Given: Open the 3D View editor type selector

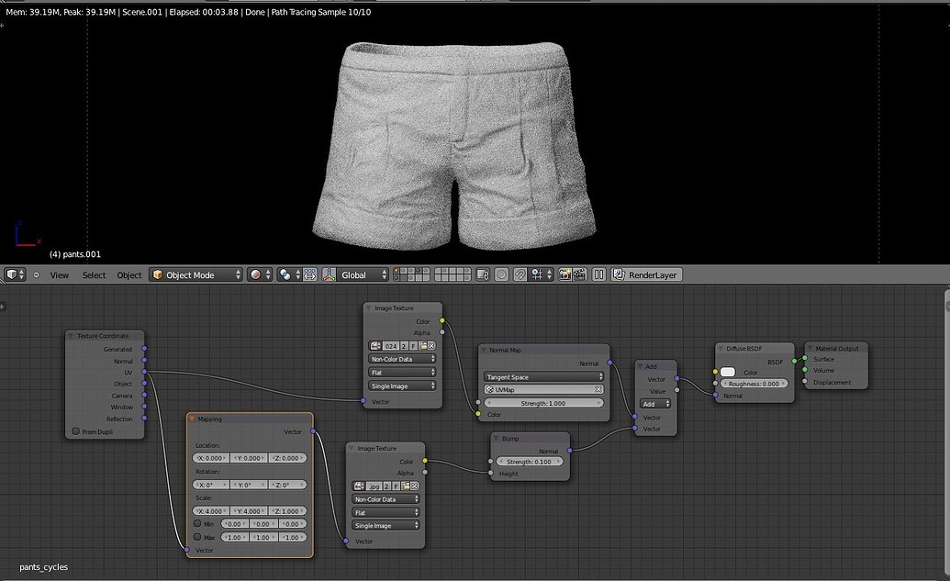Looking at the screenshot, I should point(15,274).
